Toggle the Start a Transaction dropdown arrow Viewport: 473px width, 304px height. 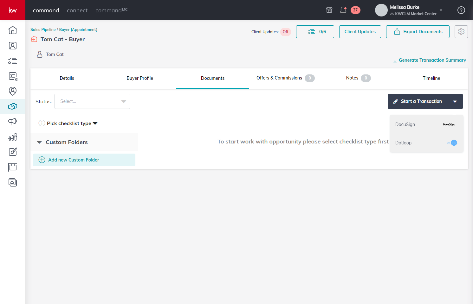455,101
